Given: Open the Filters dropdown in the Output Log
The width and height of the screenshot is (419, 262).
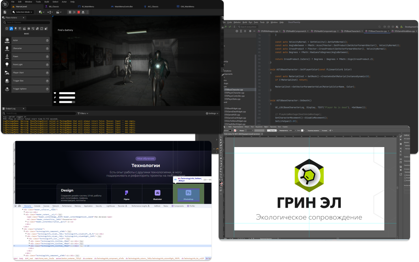Looking at the screenshot, I should pos(82,113).
